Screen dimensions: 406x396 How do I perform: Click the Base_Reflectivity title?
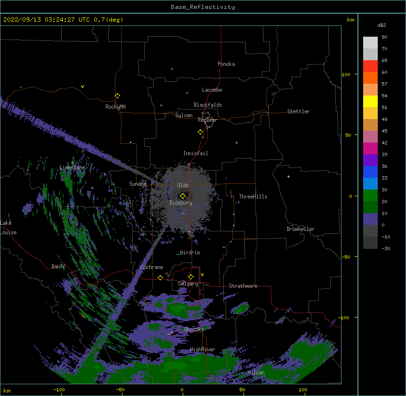(x=203, y=7)
